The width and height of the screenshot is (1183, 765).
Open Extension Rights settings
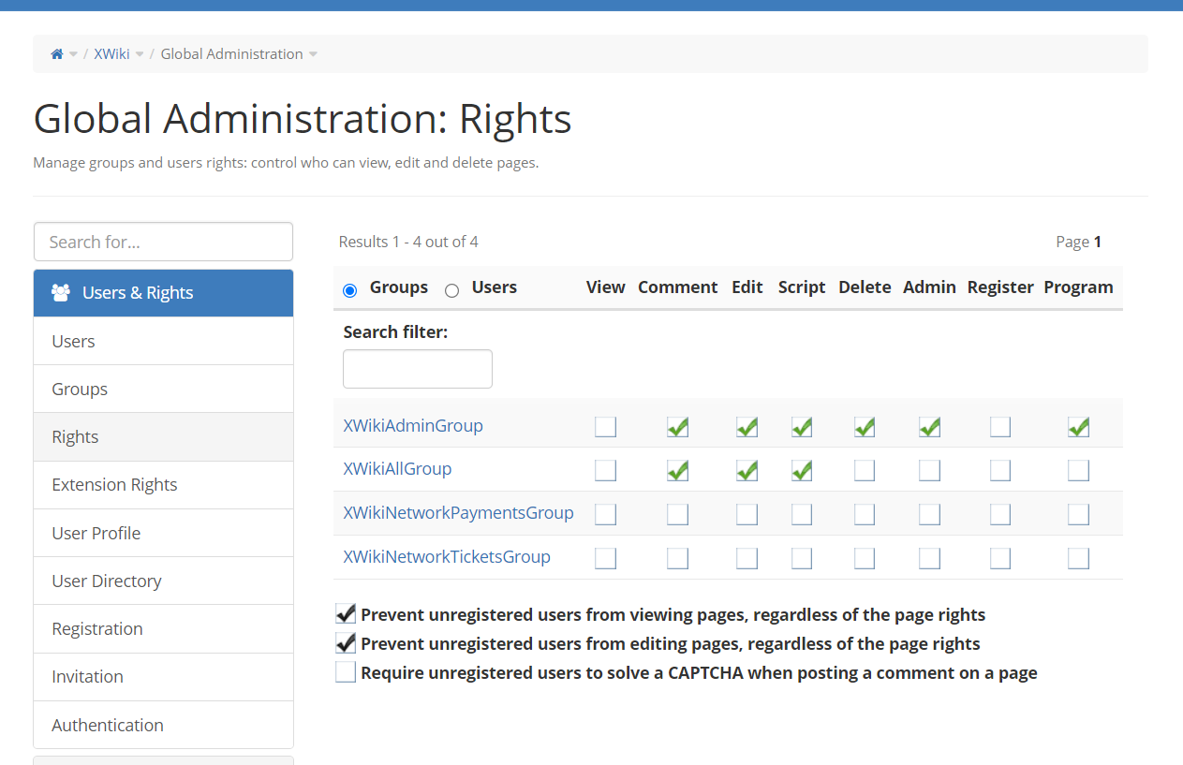click(x=163, y=485)
